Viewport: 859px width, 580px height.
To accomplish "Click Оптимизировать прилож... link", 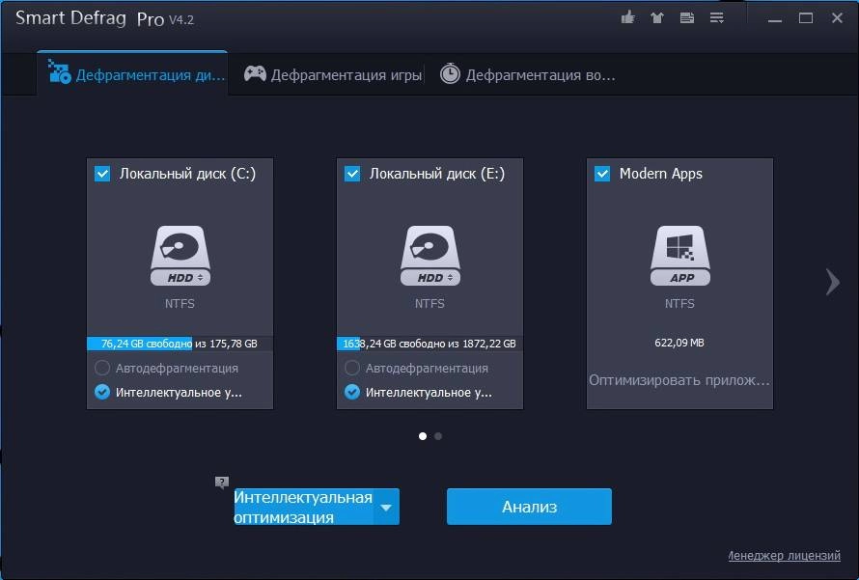I will point(679,380).
